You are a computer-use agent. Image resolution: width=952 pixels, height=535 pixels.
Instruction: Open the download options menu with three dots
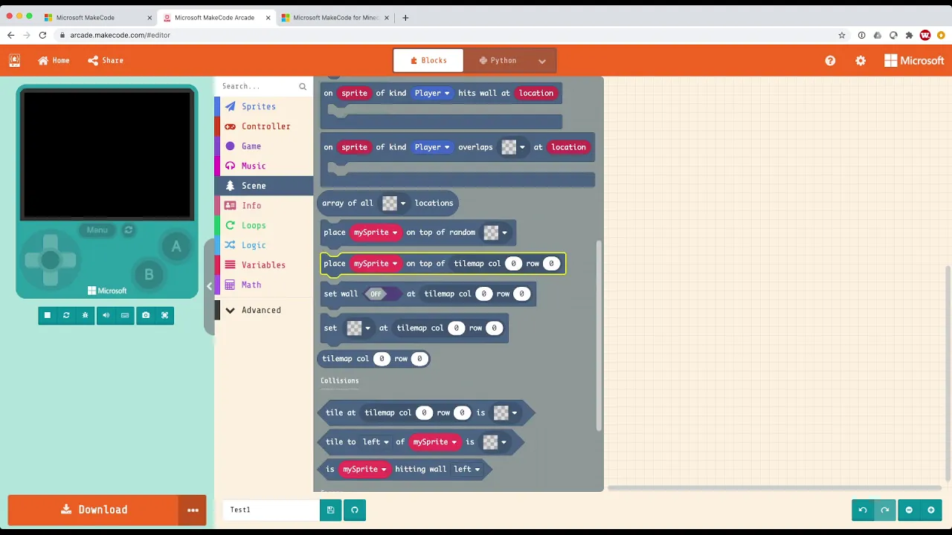(193, 510)
